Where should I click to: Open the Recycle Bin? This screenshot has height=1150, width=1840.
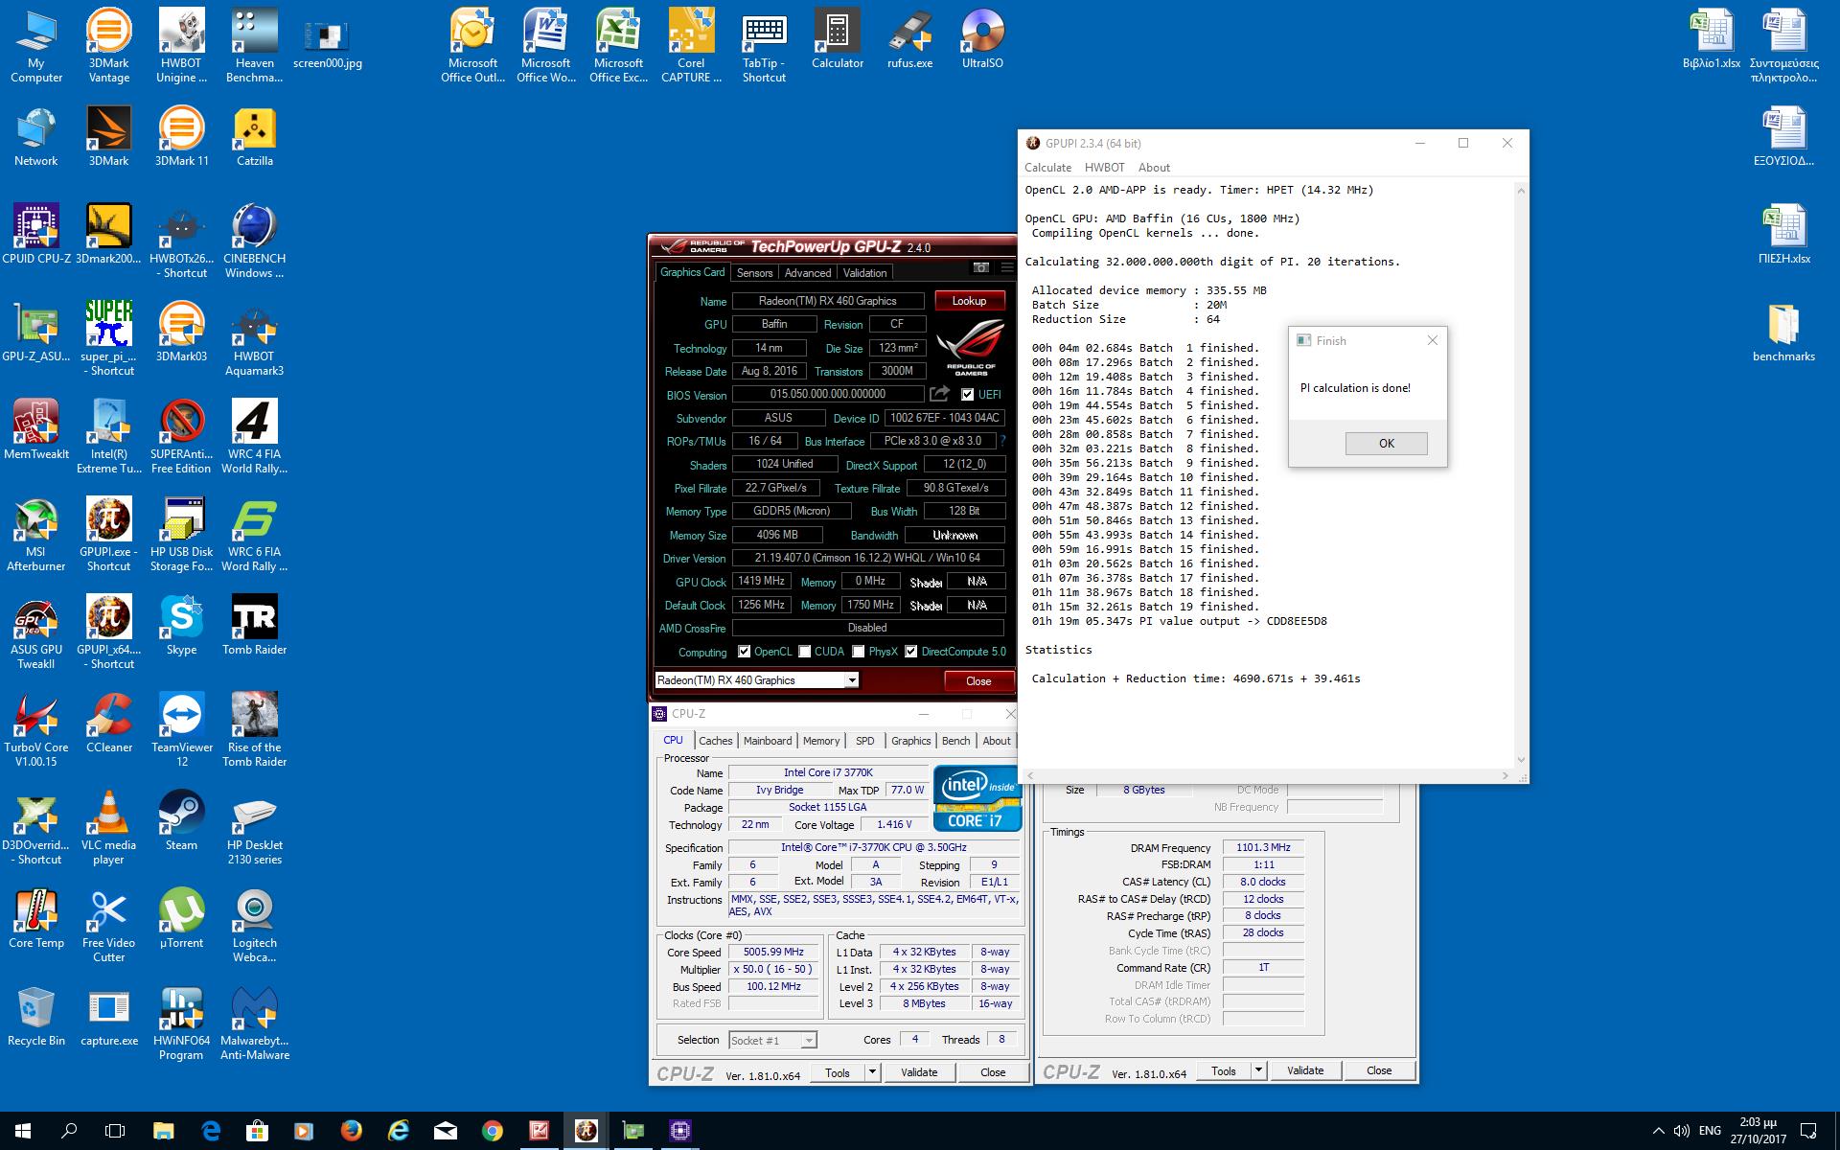tap(36, 1016)
